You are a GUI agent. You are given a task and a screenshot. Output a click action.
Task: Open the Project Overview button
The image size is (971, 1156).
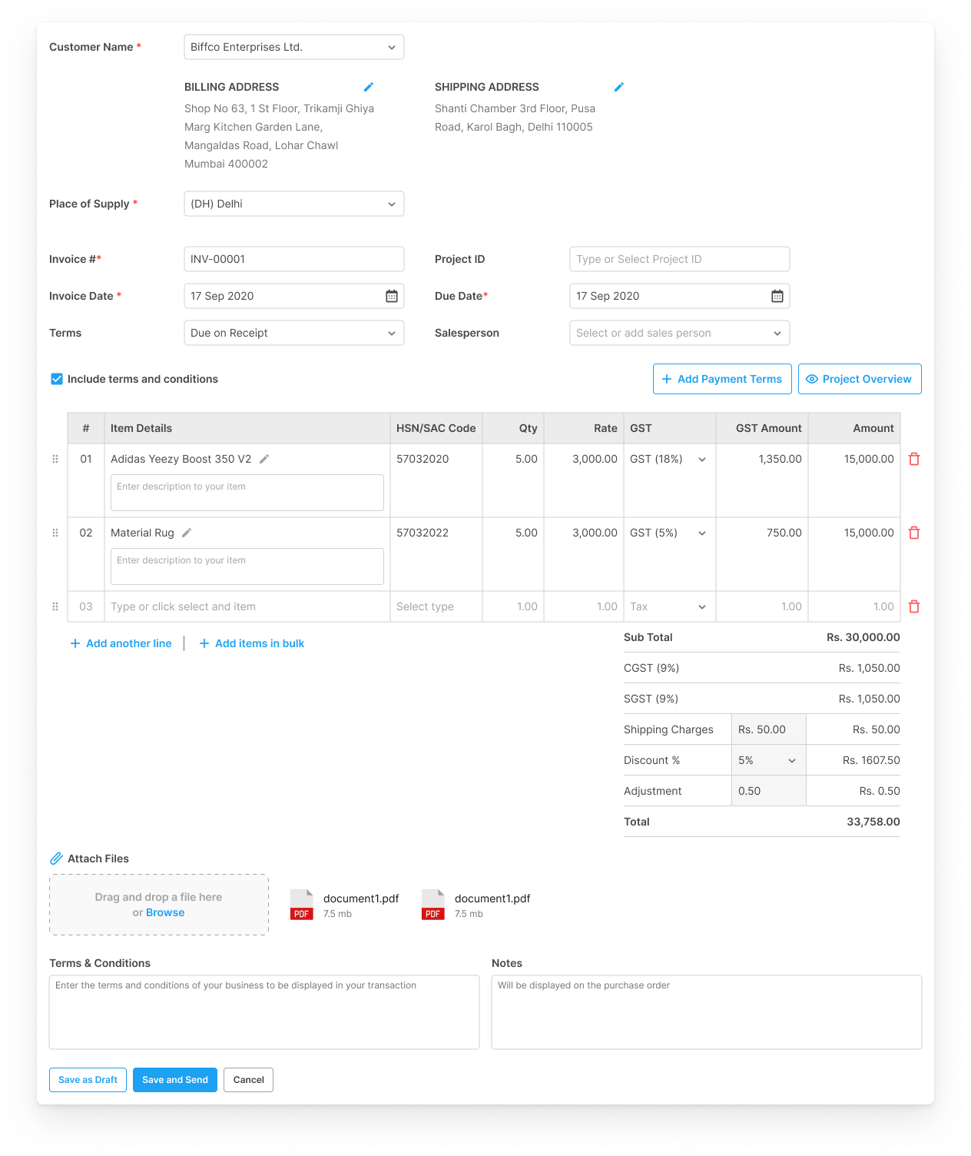click(860, 379)
